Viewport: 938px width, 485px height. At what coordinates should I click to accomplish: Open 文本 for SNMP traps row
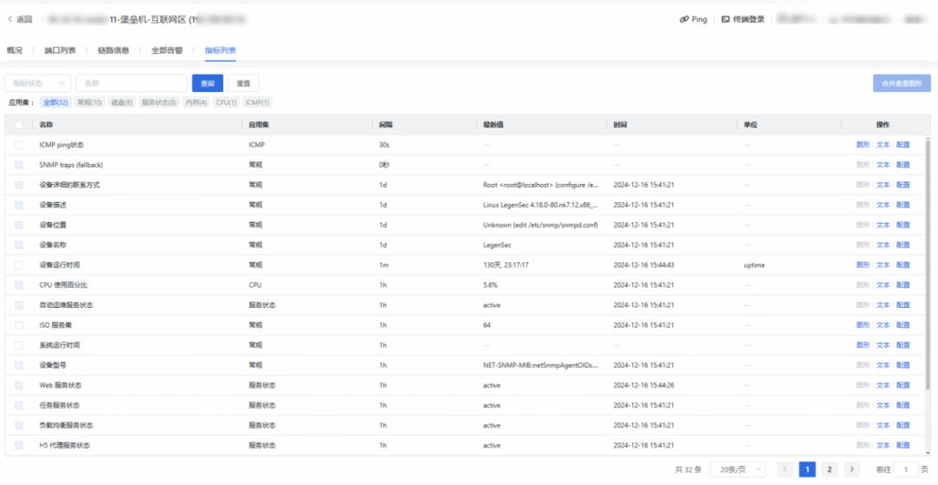pyautogui.click(x=883, y=165)
